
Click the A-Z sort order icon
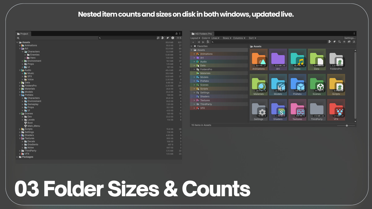208,42
